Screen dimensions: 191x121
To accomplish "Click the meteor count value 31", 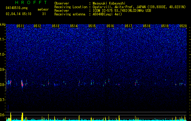I will pyautogui.click(x=44, y=14).
